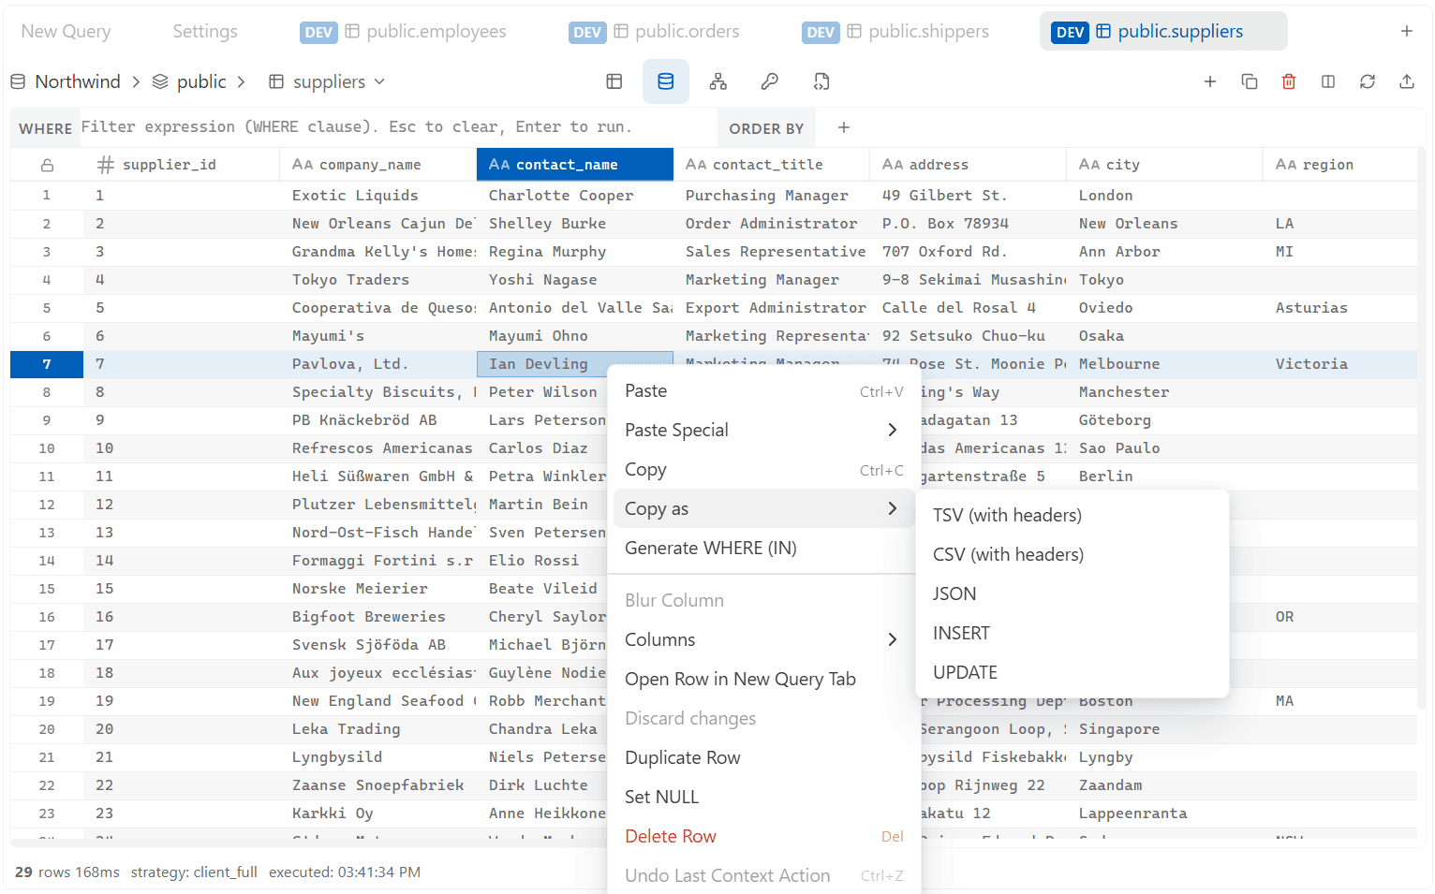1435x894 pixels.
Task: Expand the suppliers table dropdown
Action: coord(379,81)
